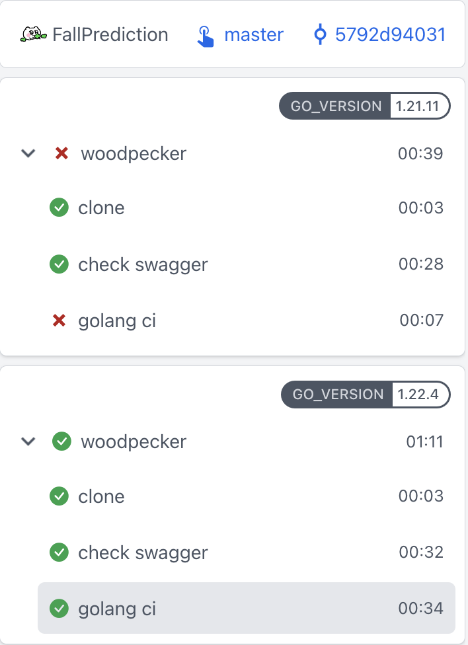Click the green success icon for first clone step
The height and width of the screenshot is (645, 468).
click(59, 208)
